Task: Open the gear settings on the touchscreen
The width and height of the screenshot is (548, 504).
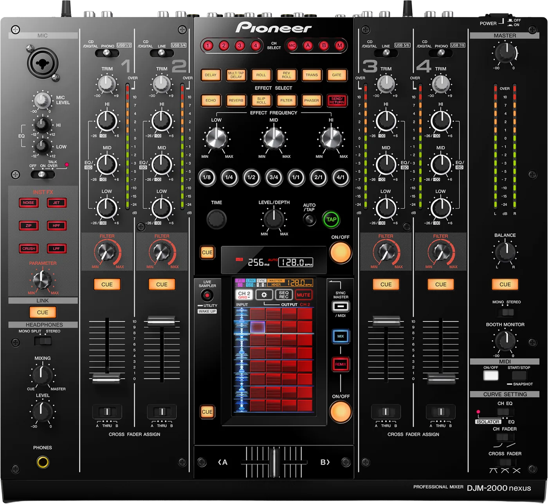Action: (x=264, y=295)
